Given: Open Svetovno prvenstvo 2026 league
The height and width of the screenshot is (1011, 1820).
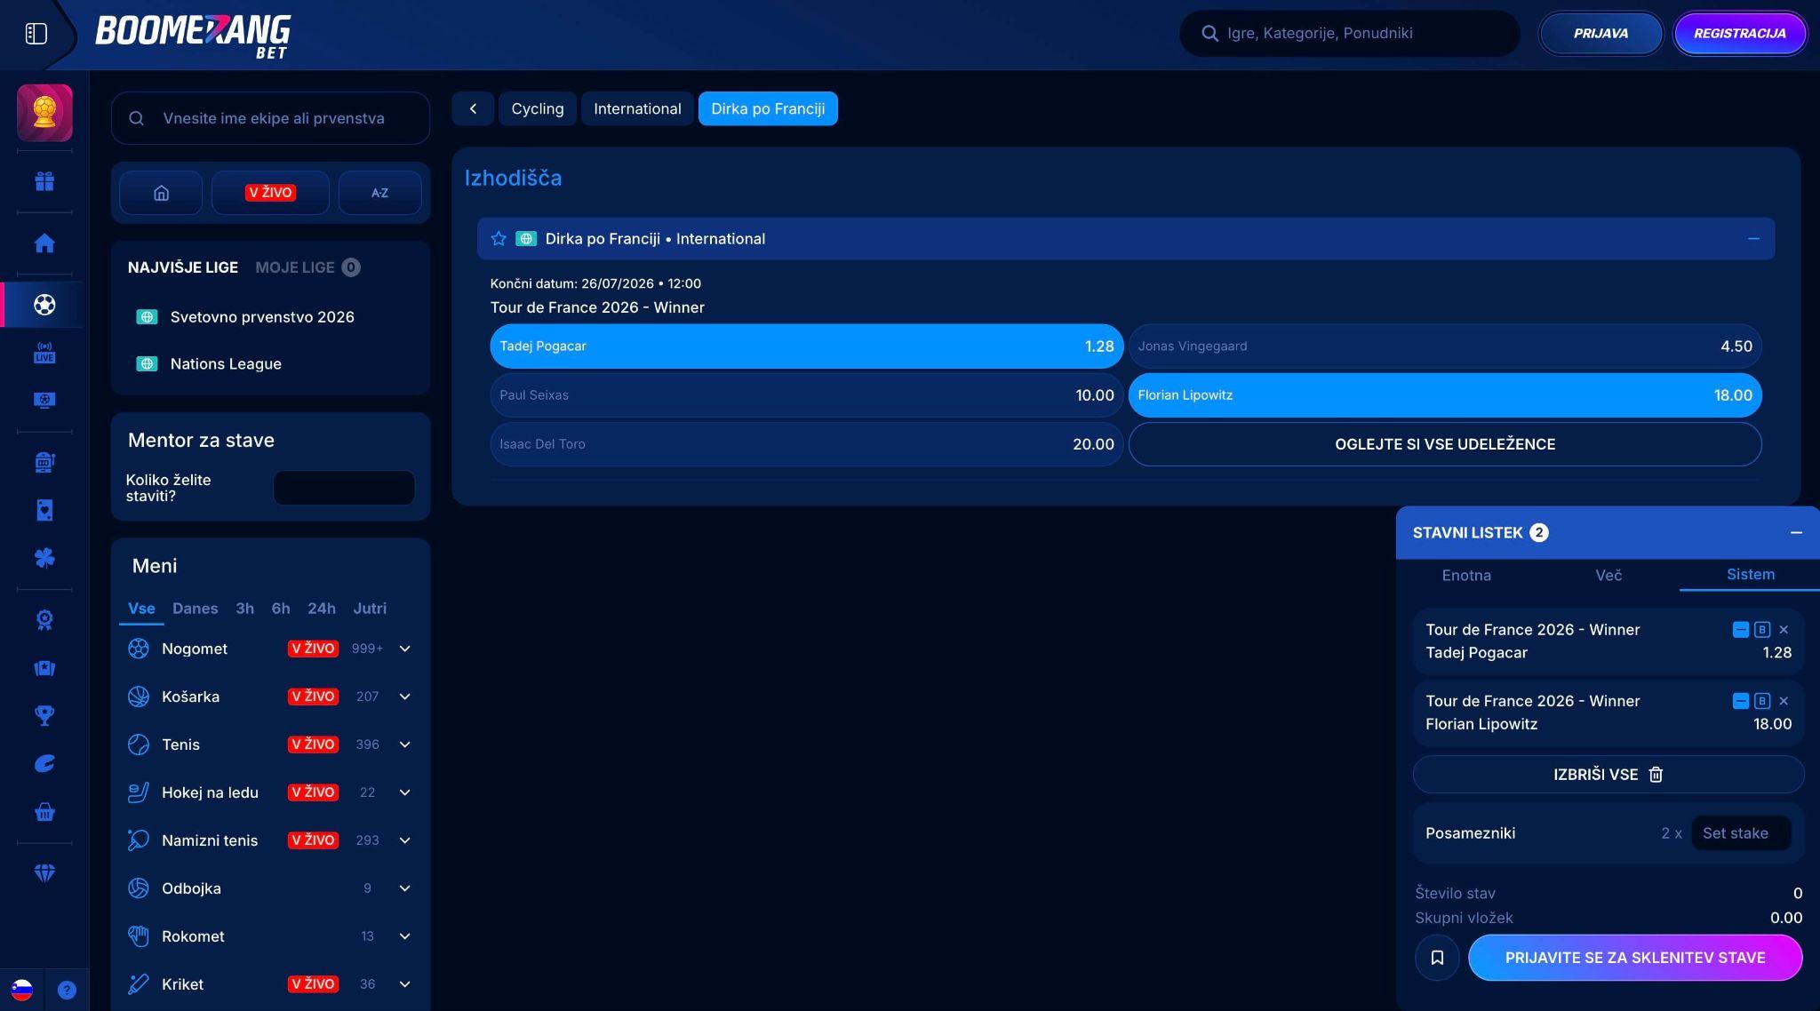Looking at the screenshot, I should [x=262, y=317].
